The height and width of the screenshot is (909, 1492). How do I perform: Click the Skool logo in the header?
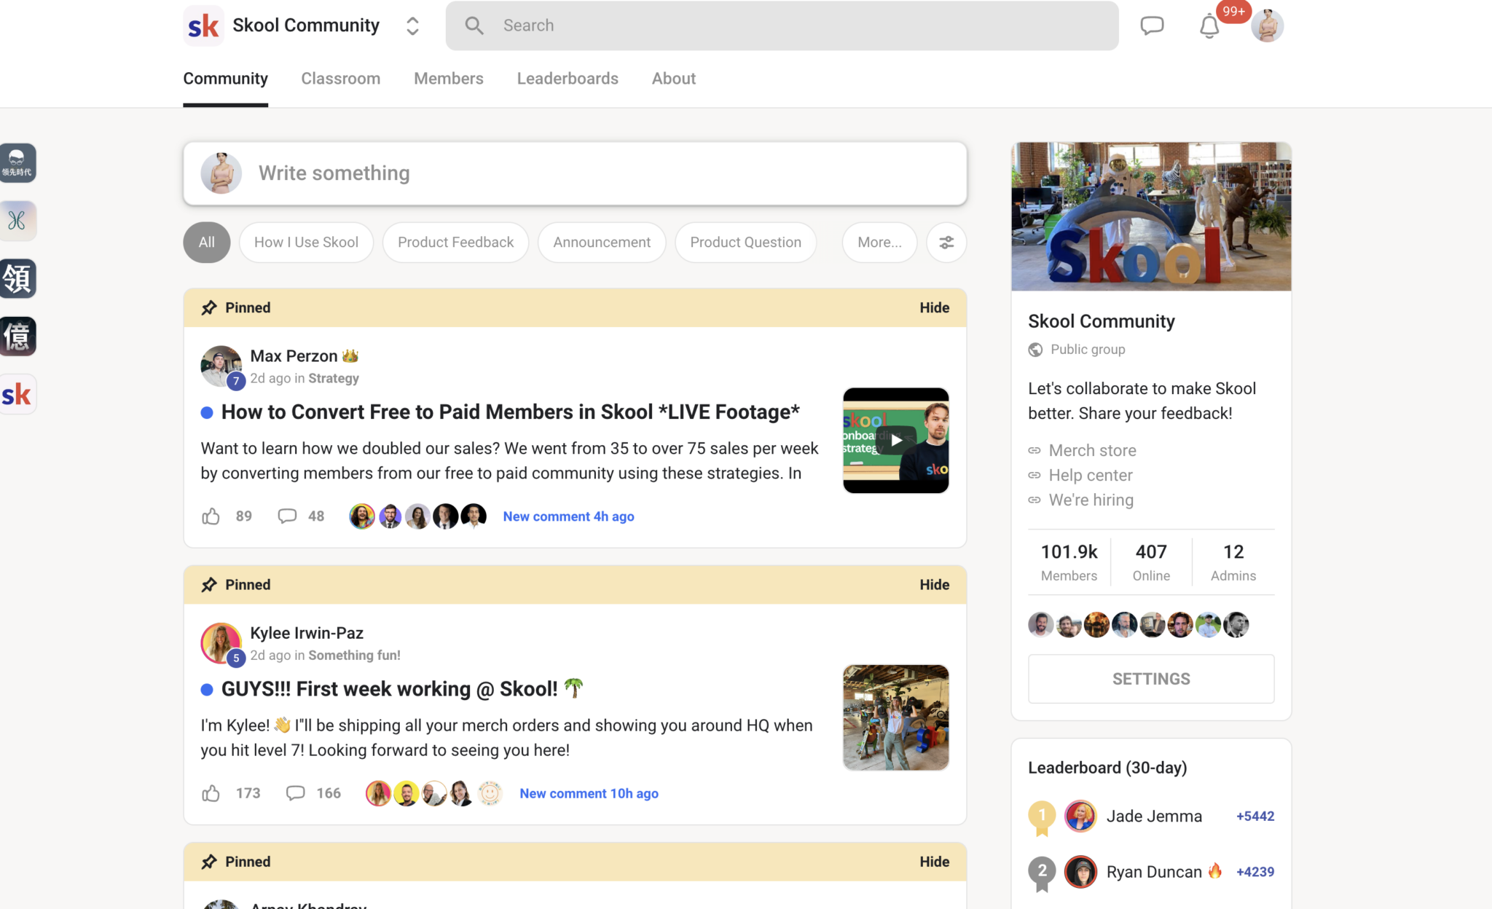pos(203,25)
